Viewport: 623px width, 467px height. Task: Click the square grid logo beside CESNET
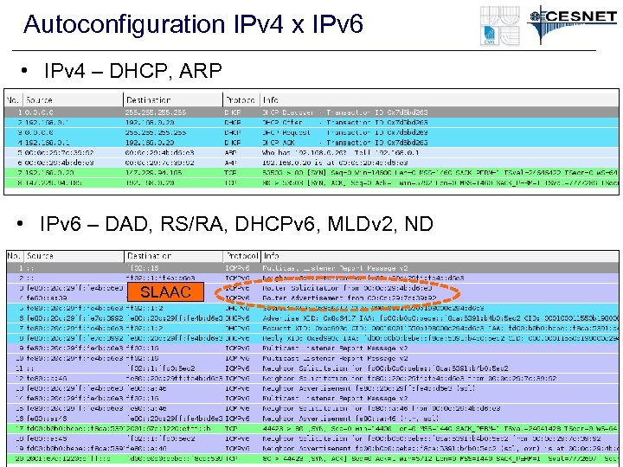tap(500, 26)
